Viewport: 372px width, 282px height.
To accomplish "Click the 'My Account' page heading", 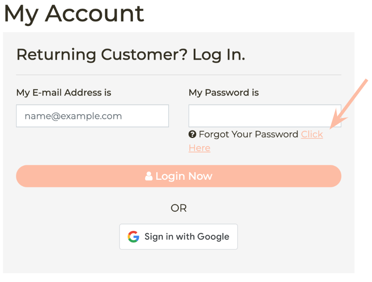I will click(74, 14).
